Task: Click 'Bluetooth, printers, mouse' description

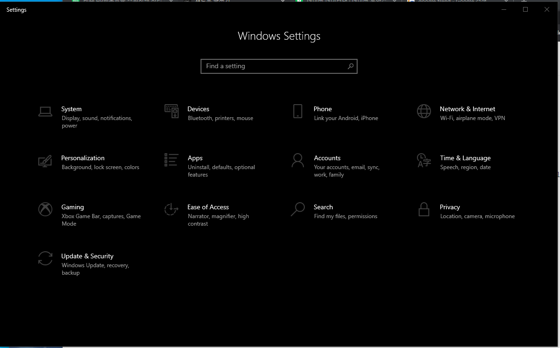Action: click(220, 118)
